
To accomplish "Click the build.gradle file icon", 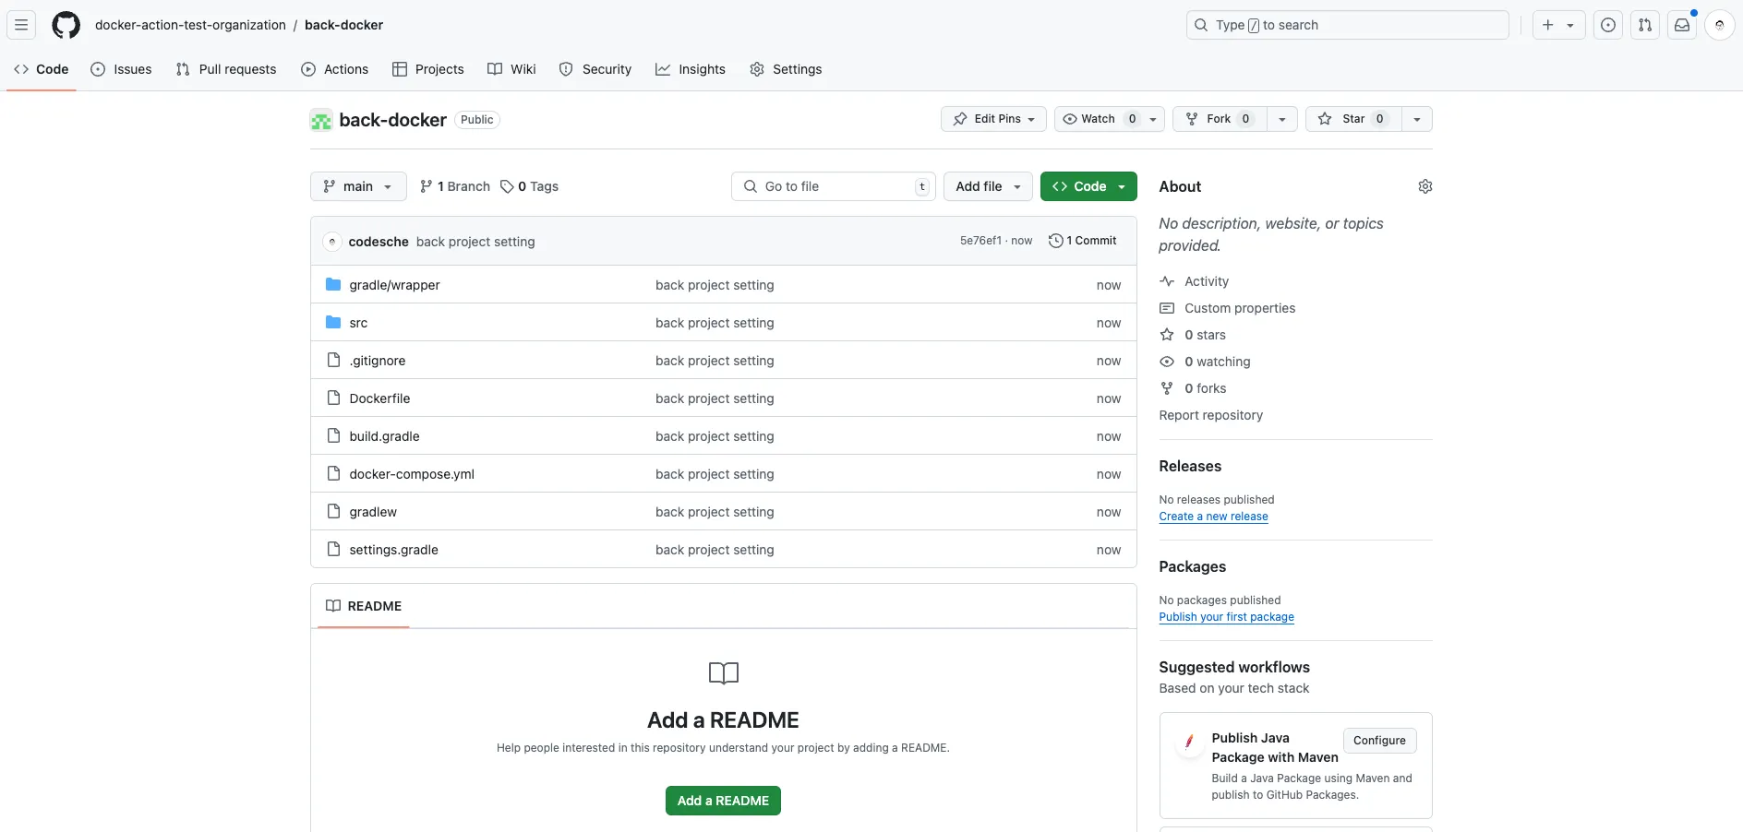I will pos(333,435).
